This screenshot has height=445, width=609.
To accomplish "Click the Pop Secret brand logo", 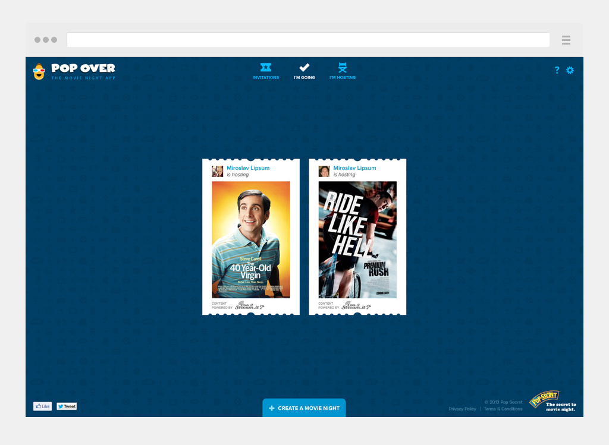I will pyautogui.click(x=544, y=400).
